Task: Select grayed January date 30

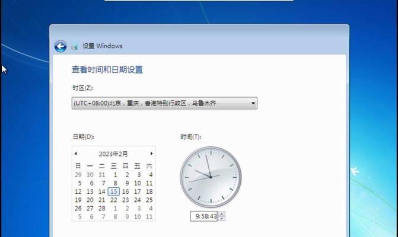Action: pyautogui.click(x=90, y=175)
